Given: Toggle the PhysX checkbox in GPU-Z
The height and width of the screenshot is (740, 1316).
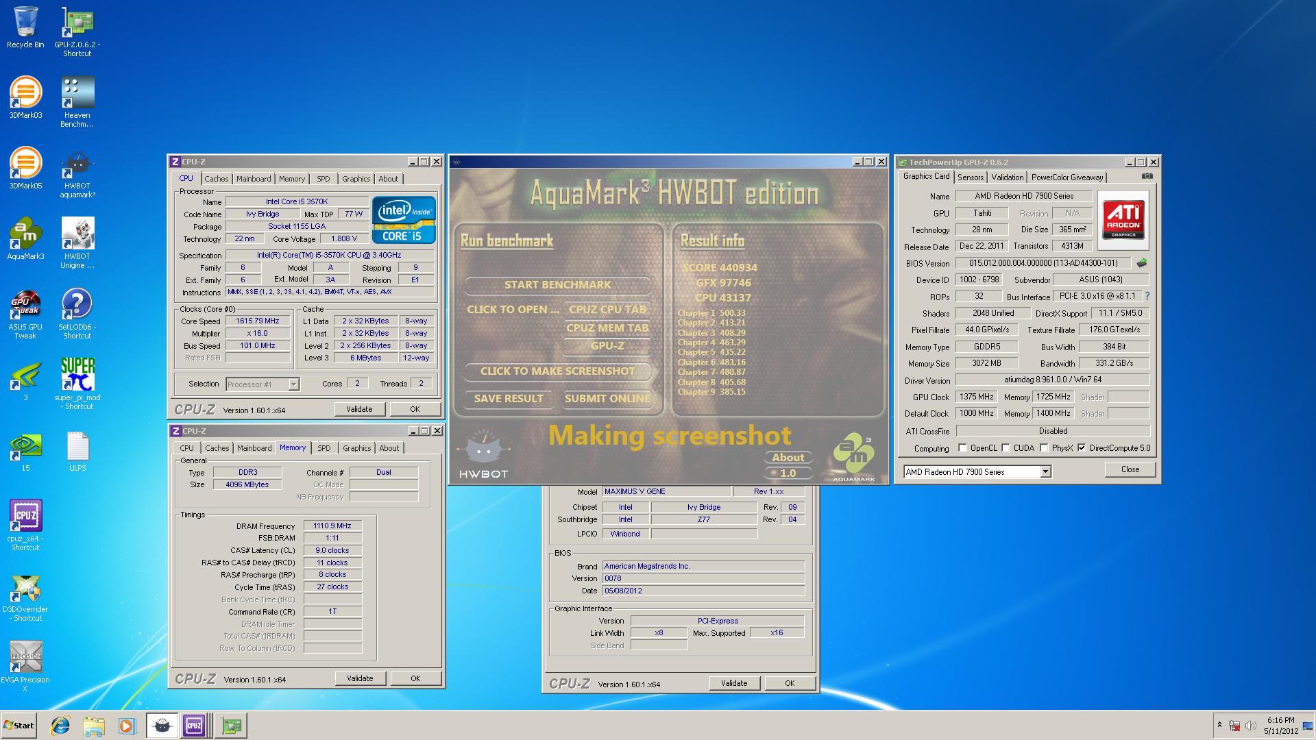Looking at the screenshot, I should coord(1044,448).
